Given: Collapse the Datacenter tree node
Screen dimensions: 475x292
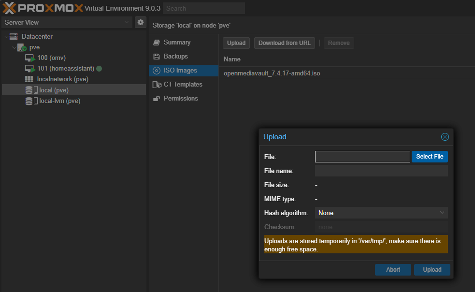Looking at the screenshot, I should tap(6, 37).
